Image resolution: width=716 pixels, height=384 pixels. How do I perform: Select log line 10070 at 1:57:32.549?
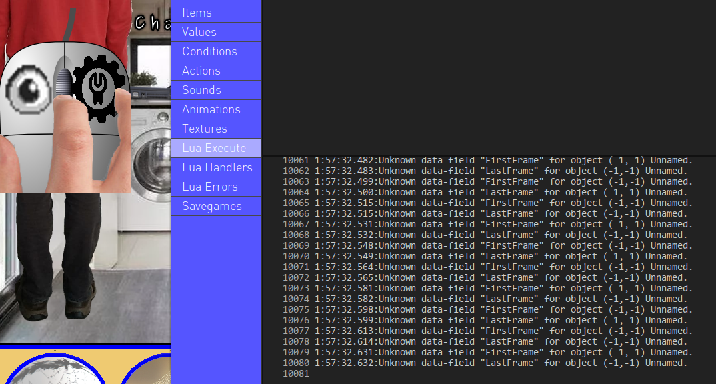[x=485, y=256]
